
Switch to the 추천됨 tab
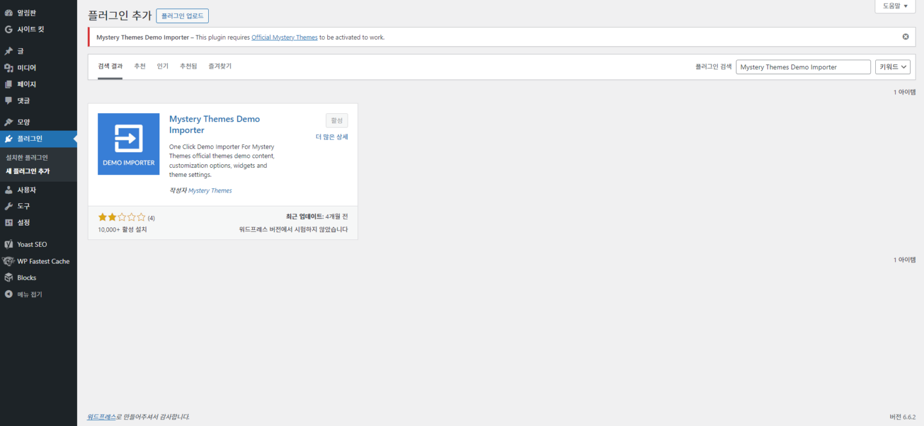click(188, 66)
